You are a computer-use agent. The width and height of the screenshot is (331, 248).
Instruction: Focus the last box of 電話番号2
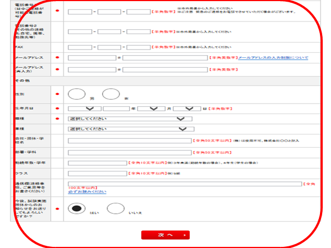pos(138,31)
